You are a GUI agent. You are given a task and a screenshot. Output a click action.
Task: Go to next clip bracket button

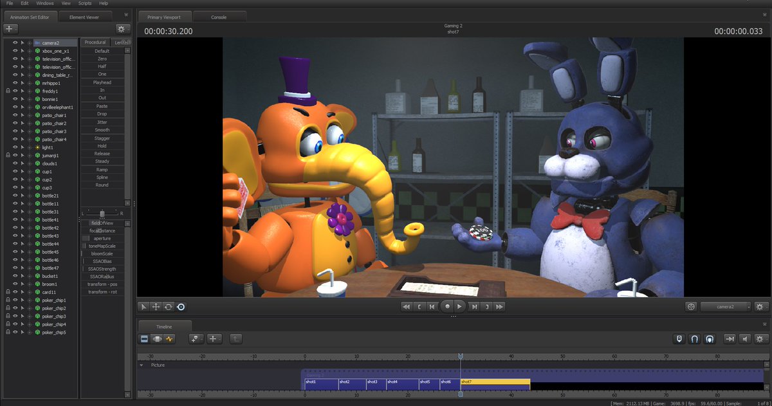tap(488, 307)
